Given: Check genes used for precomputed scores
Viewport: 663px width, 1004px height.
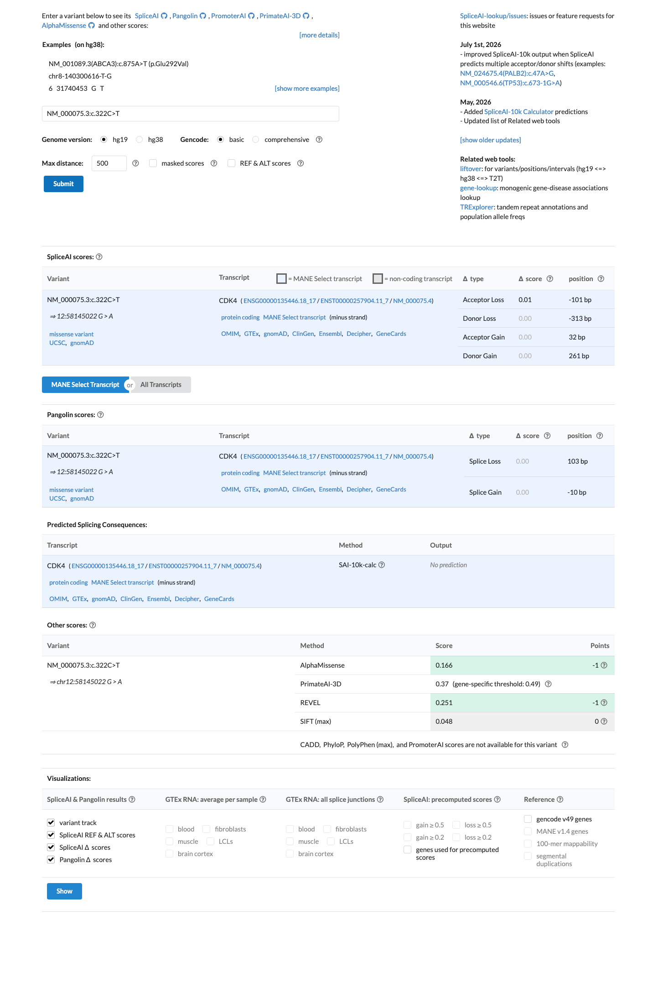Looking at the screenshot, I should click(x=408, y=850).
